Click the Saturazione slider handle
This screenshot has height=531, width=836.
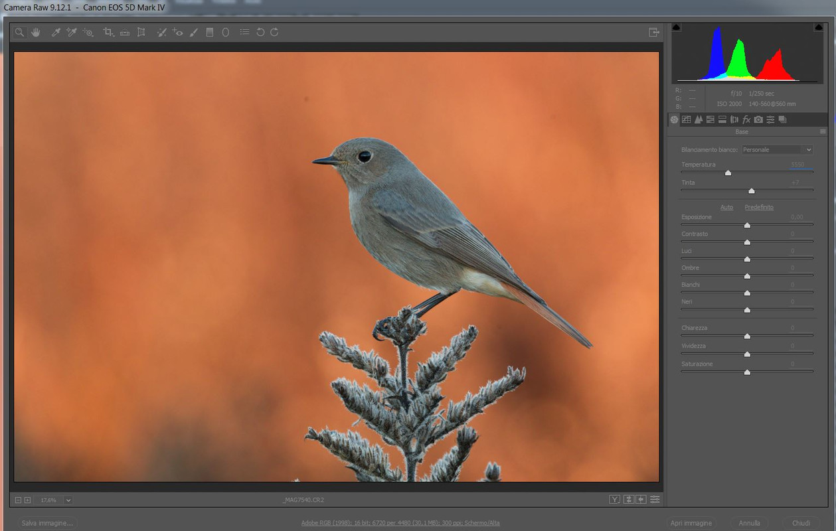(x=747, y=372)
